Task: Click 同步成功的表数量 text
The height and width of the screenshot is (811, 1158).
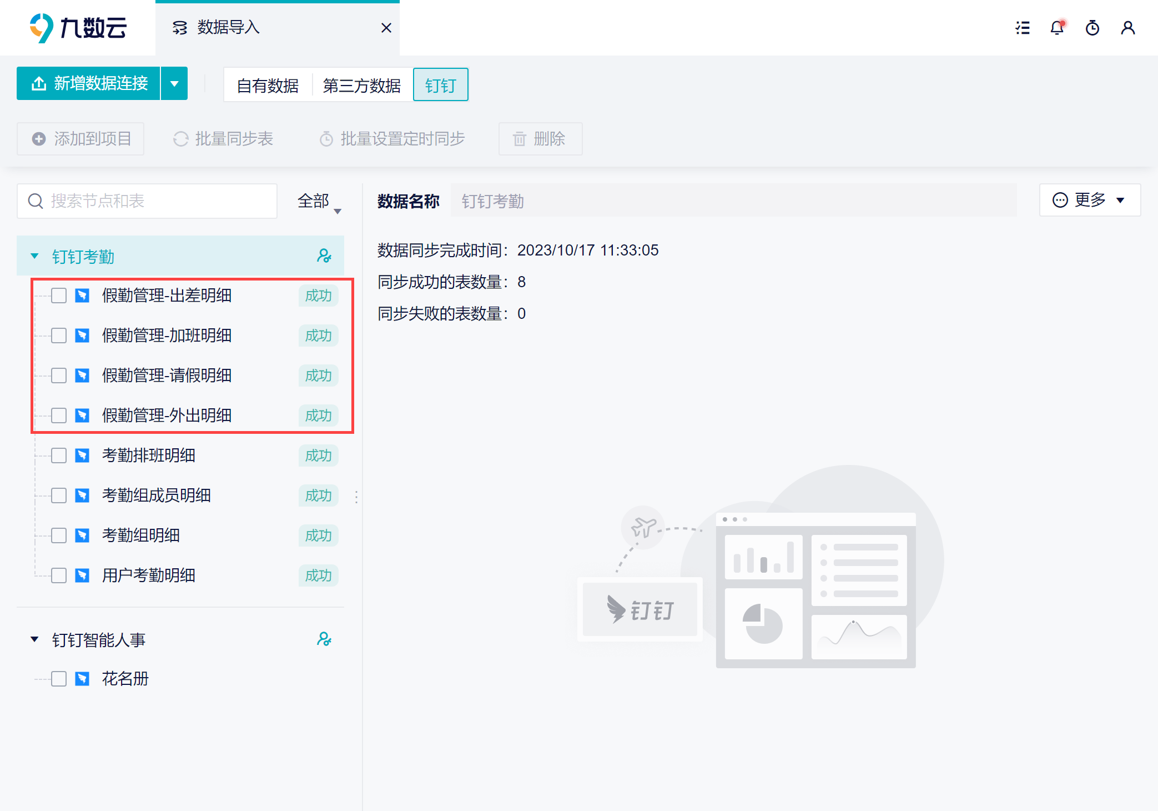Action: 451,282
